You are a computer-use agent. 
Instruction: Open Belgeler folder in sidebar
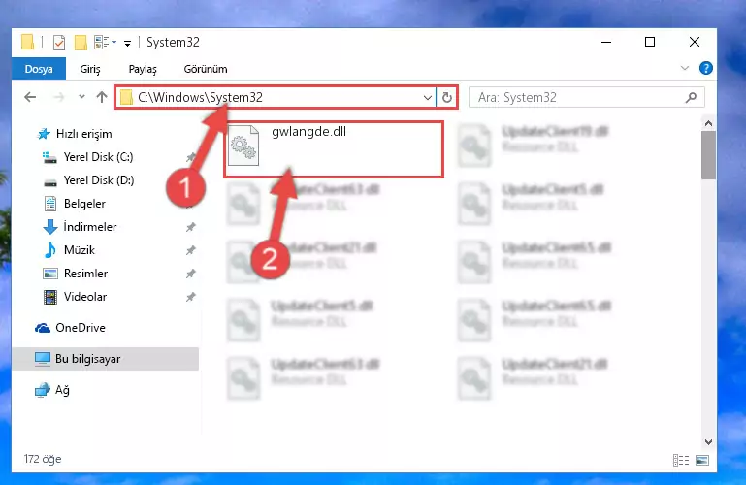pos(74,204)
